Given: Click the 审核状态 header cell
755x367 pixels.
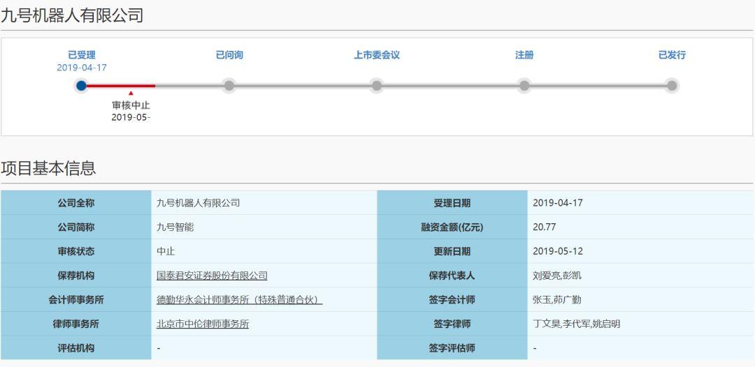Looking at the screenshot, I should point(76,251).
